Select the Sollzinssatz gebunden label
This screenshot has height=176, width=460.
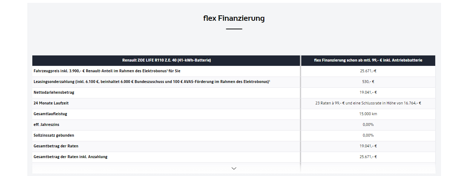54,136
